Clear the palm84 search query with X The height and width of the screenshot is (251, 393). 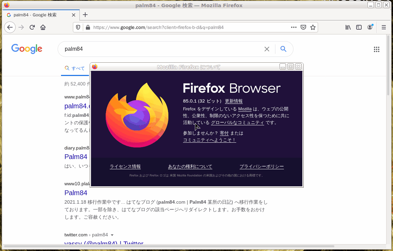coord(267,49)
